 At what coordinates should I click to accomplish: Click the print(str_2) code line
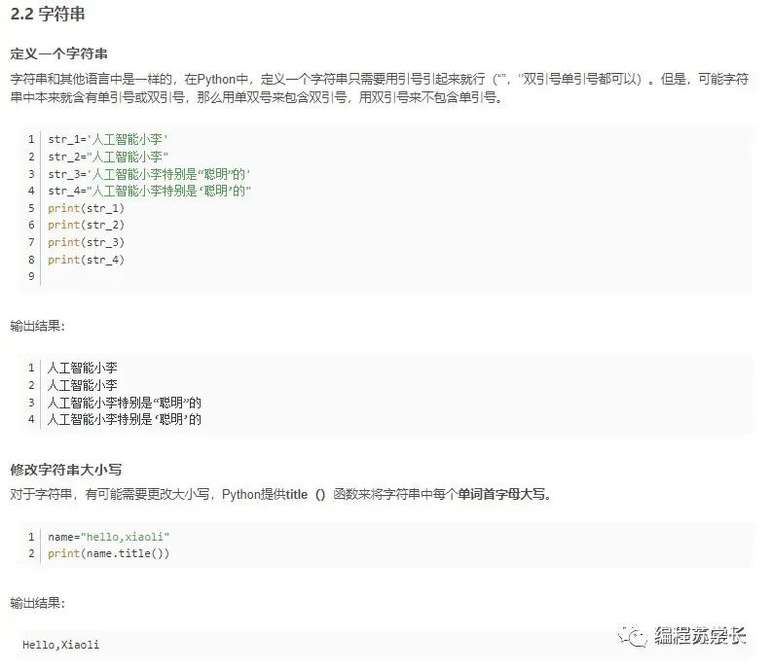coord(86,225)
